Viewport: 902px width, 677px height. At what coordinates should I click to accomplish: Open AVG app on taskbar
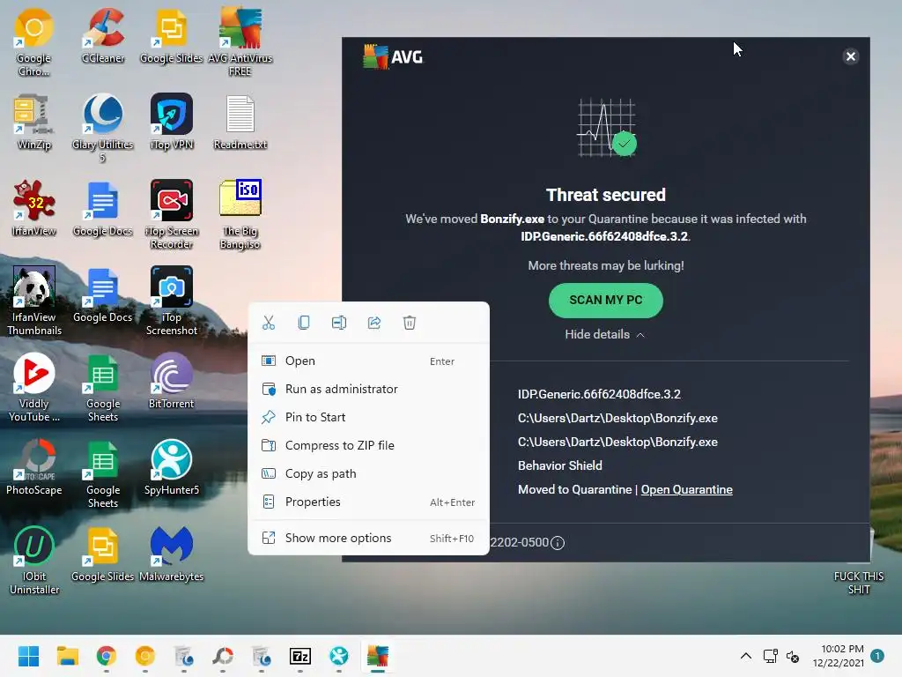tap(378, 656)
